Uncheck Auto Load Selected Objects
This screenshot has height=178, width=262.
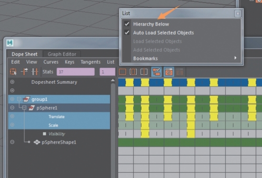tap(127, 32)
